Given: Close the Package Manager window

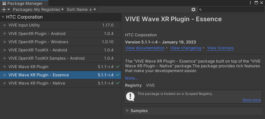Looking at the screenshot, I should pyautogui.click(x=262, y=3).
